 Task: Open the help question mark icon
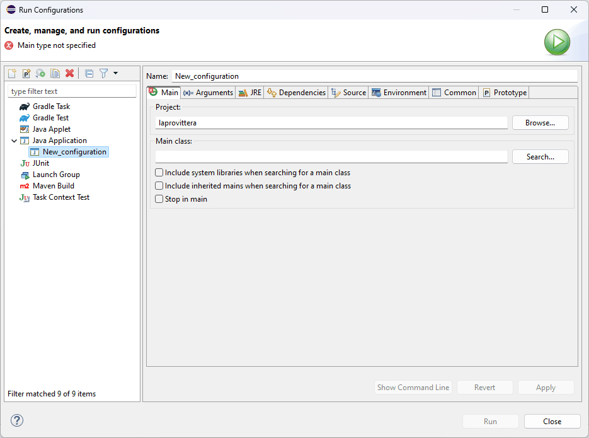[17, 420]
